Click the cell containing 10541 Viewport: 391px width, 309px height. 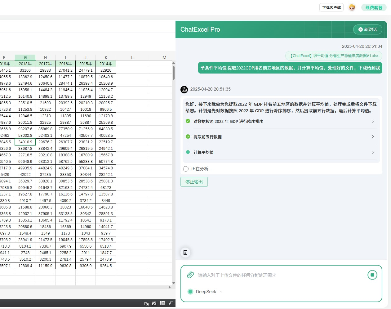click(x=86, y=220)
